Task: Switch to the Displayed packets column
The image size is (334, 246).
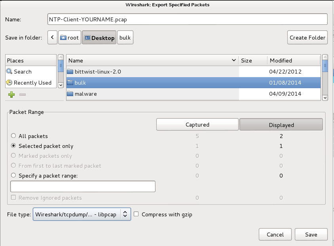Action: [281, 125]
